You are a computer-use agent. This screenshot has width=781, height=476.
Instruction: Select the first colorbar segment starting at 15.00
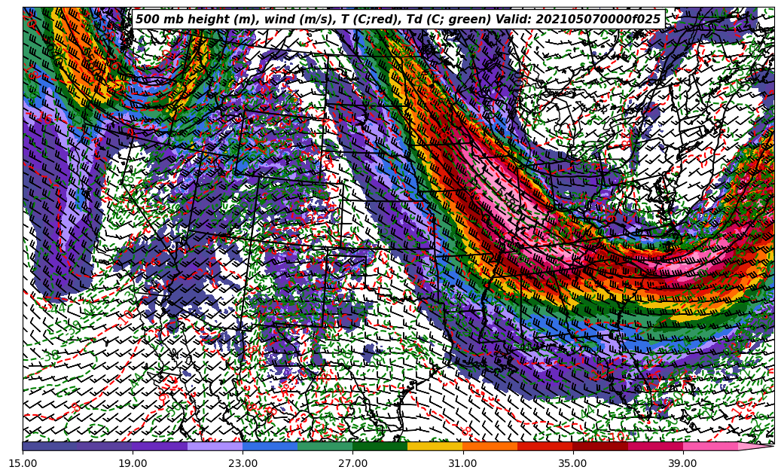pos(50,446)
